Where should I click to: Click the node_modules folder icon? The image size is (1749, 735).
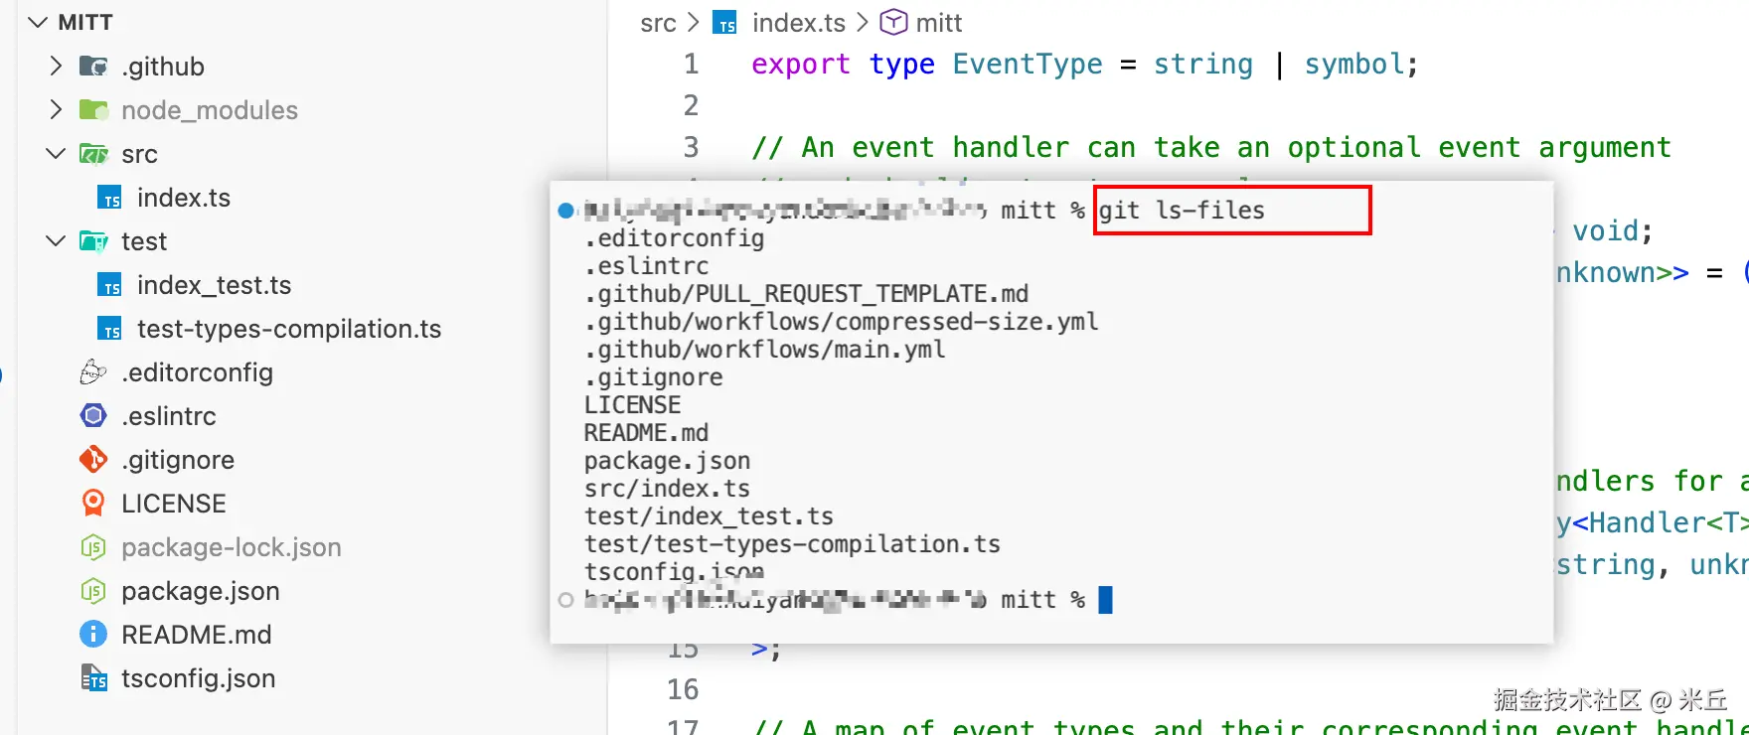93,110
